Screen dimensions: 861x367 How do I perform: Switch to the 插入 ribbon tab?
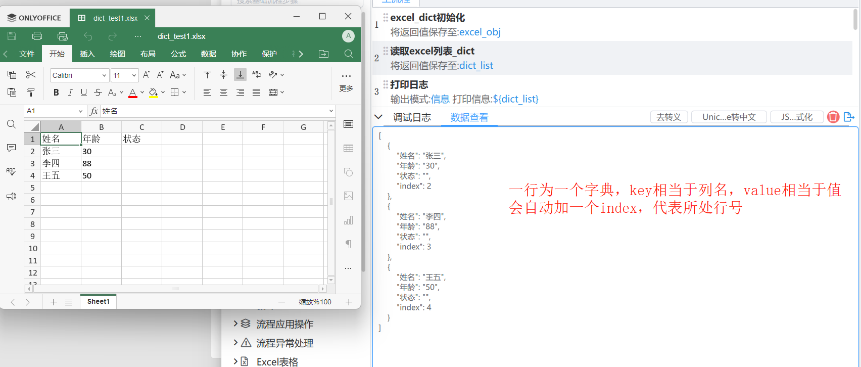pos(87,54)
